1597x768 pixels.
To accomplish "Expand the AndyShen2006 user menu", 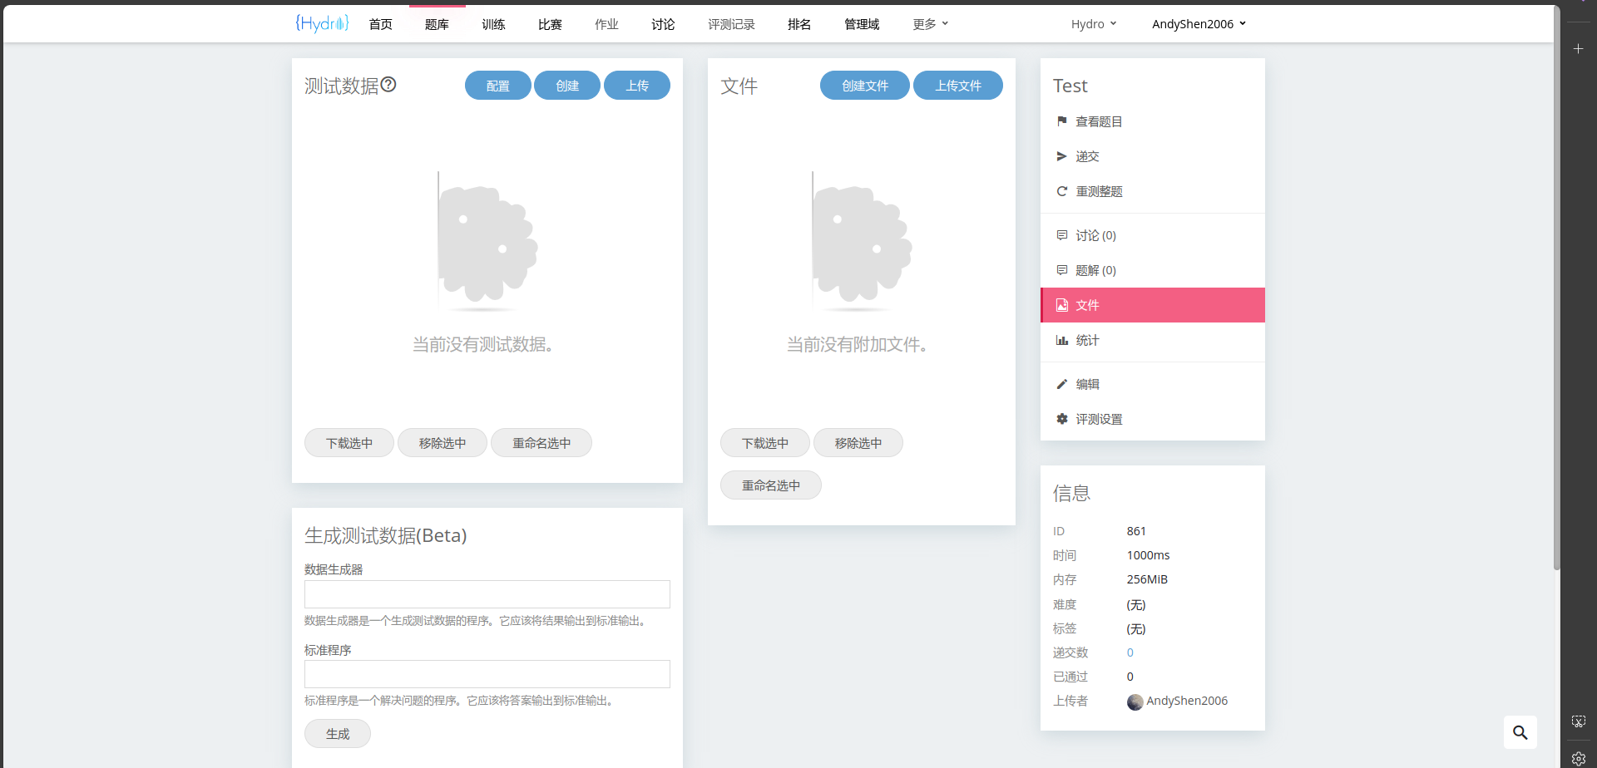I will click(1199, 24).
